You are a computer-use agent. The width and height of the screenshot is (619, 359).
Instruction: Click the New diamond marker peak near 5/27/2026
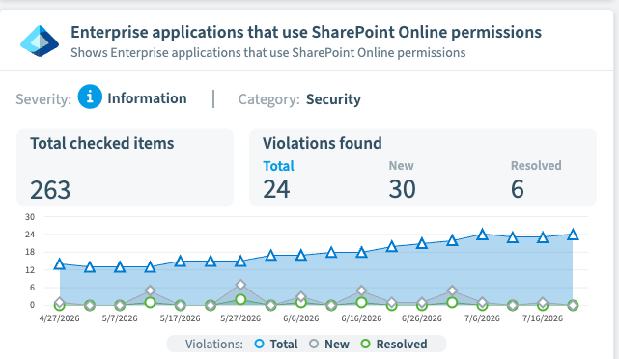240,285
